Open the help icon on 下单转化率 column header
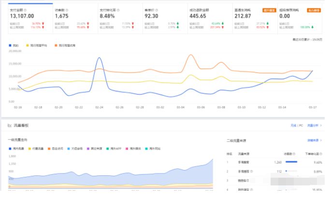This screenshot has width=331, height=197. click(321, 154)
